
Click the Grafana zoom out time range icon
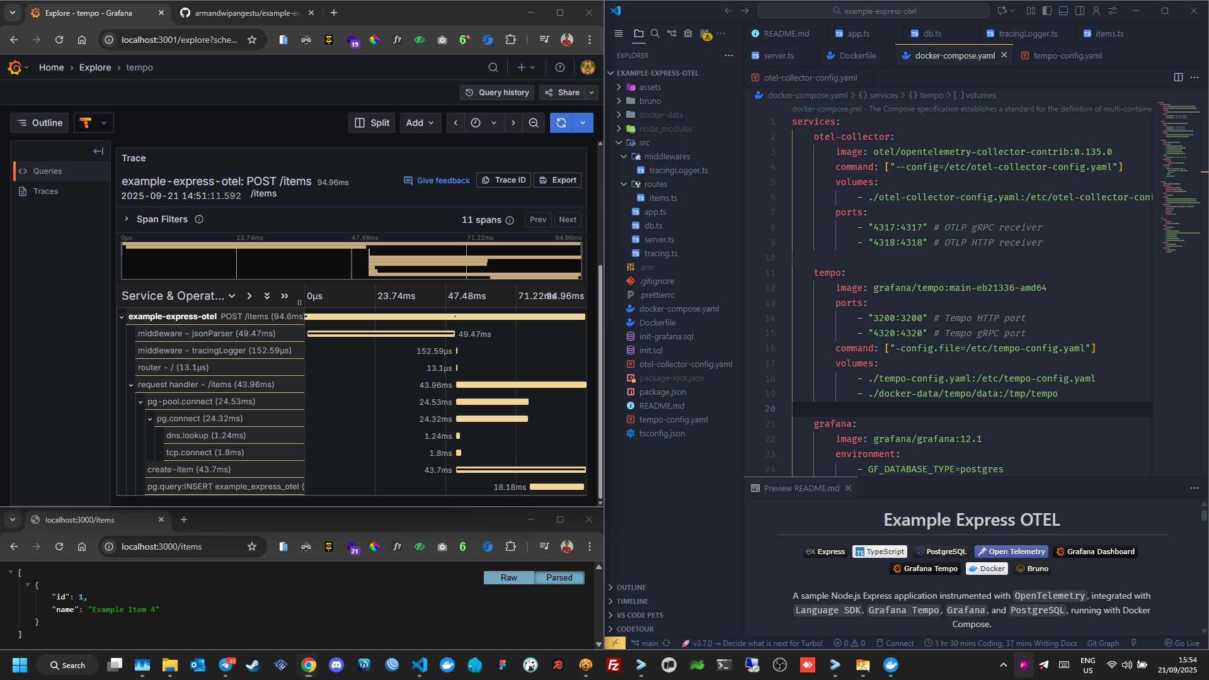(534, 123)
